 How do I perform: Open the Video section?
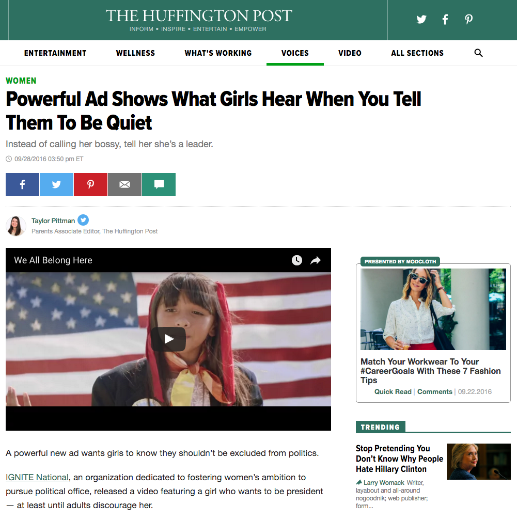[350, 53]
